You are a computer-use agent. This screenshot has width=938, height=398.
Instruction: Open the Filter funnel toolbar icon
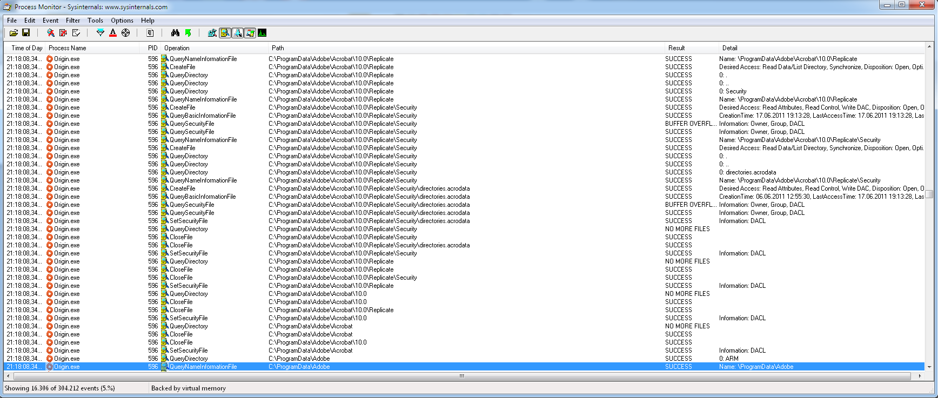(100, 33)
